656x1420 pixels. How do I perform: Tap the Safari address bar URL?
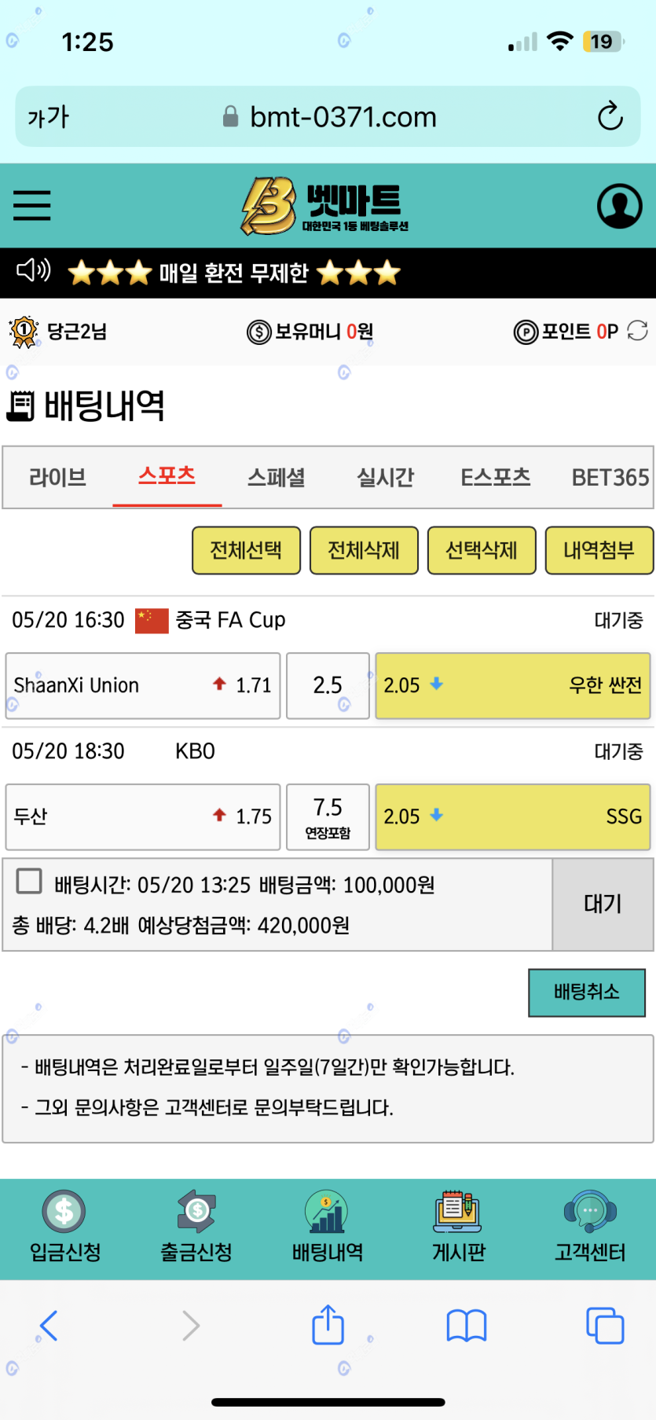(343, 117)
